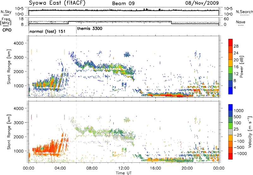The width and height of the screenshot is (253, 175).
Task: Click the 'N.Search' legend label
Action: coord(244,12)
